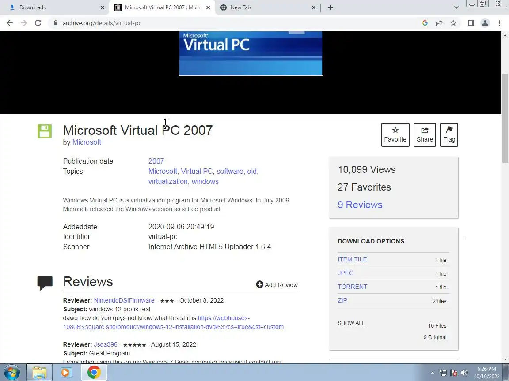Download the ZIP option
The height and width of the screenshot is (381, 509).
342,300
